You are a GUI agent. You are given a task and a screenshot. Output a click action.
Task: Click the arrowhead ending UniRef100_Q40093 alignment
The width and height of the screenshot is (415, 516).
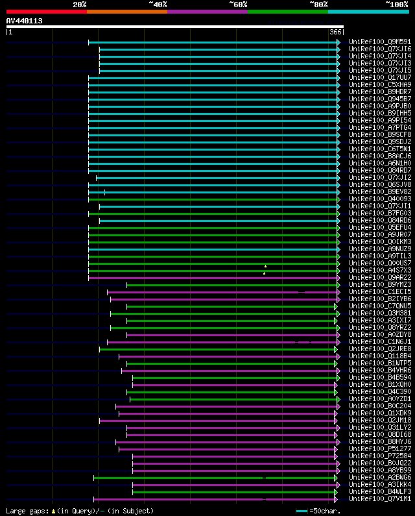[338, 199]
